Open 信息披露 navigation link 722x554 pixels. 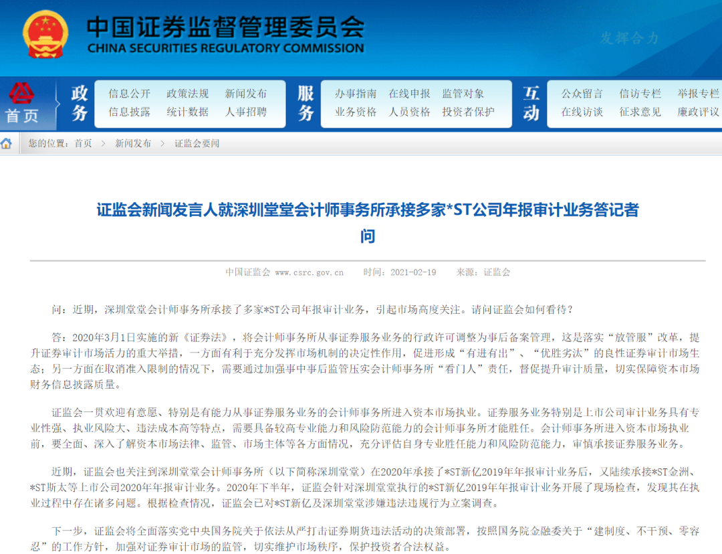[130, 112]
